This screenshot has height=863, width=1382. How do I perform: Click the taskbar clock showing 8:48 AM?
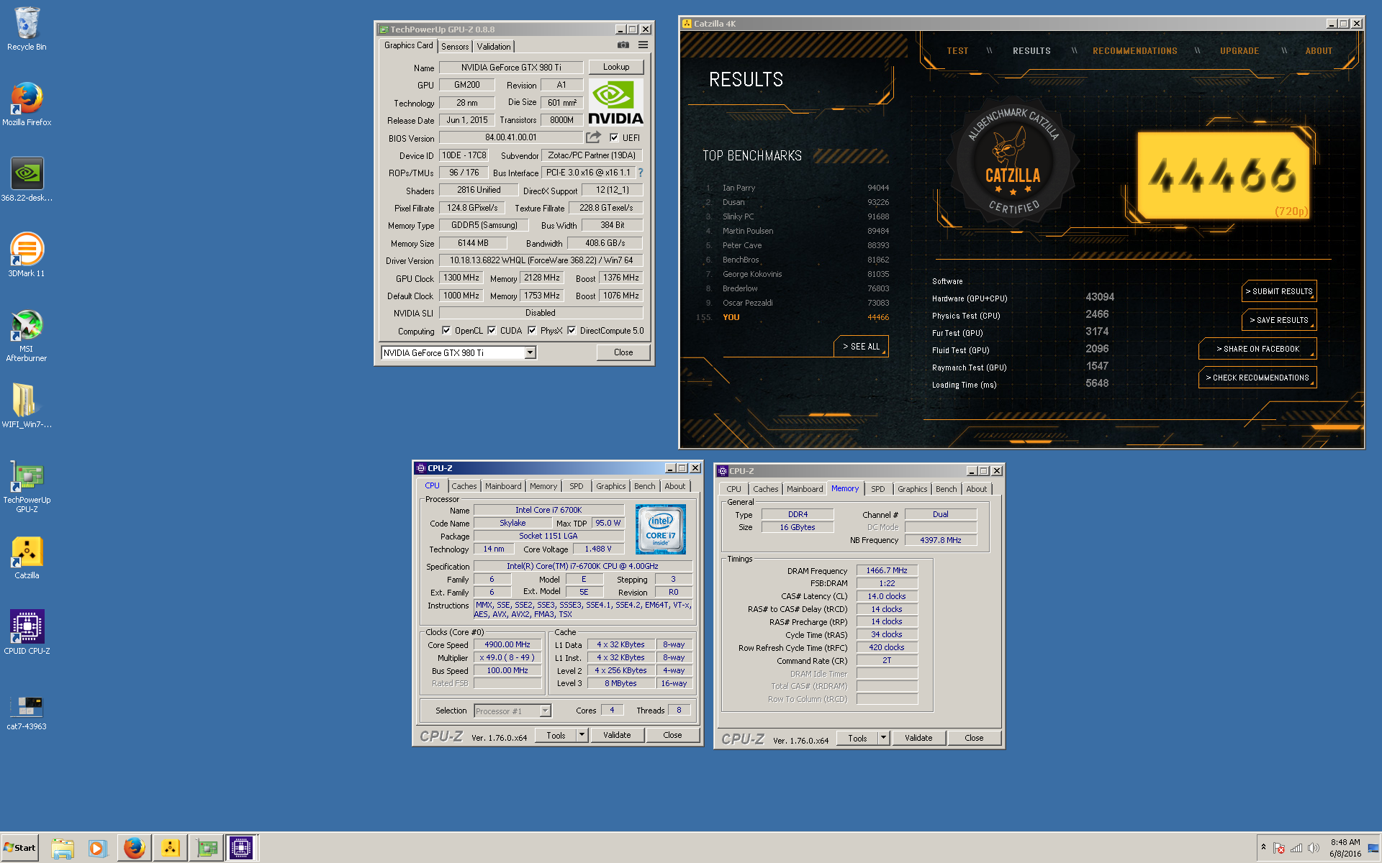[1345, 848]
